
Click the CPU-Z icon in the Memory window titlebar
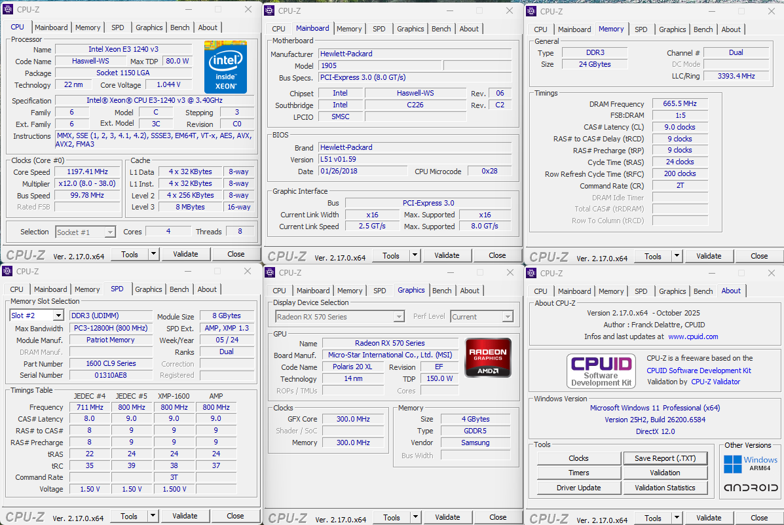point(531,11)
